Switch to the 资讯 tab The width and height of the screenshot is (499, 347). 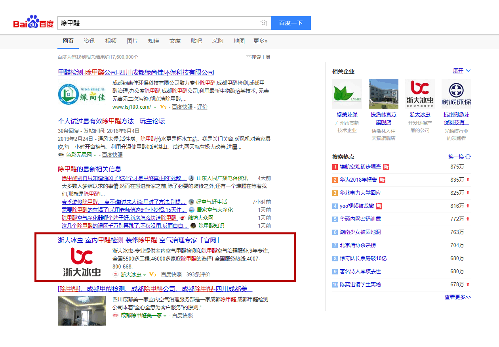click(90, 41)
